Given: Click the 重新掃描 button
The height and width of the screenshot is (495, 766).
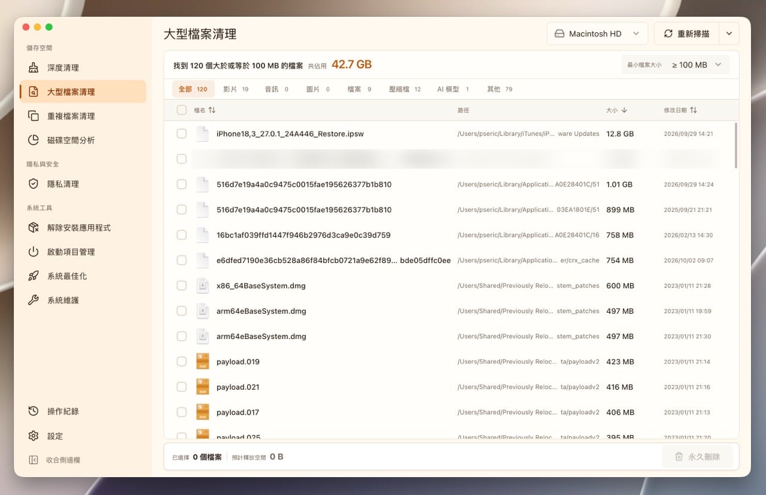Looking at the screenshot, I should tap(686, 33).
